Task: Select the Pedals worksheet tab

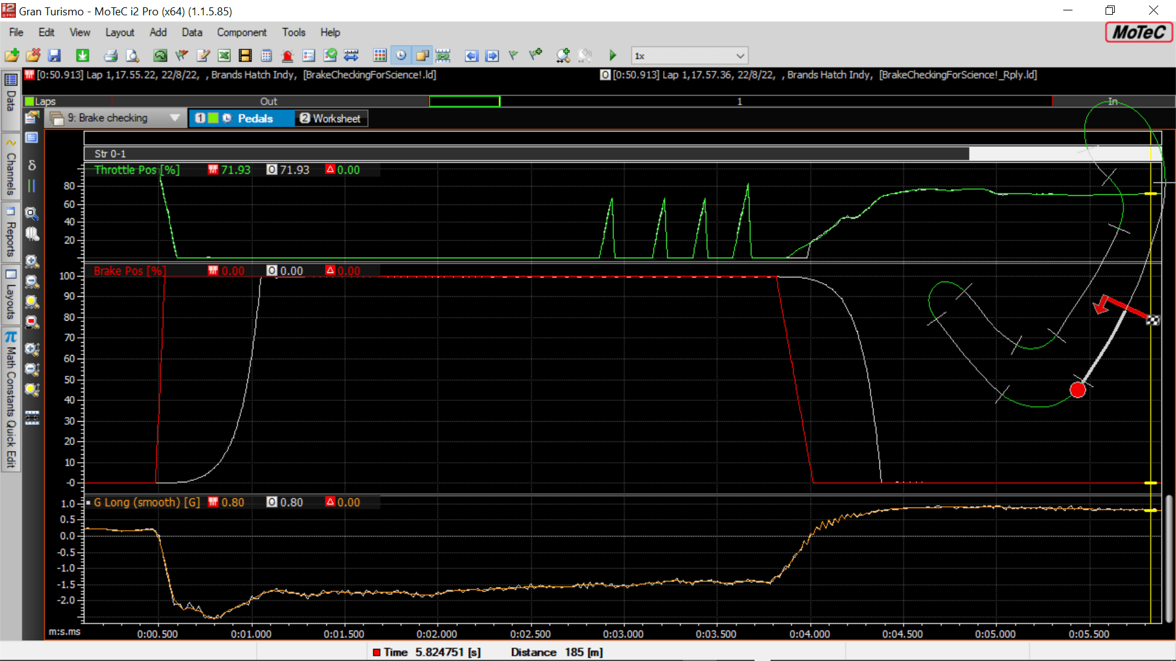Action: point(241,118)
